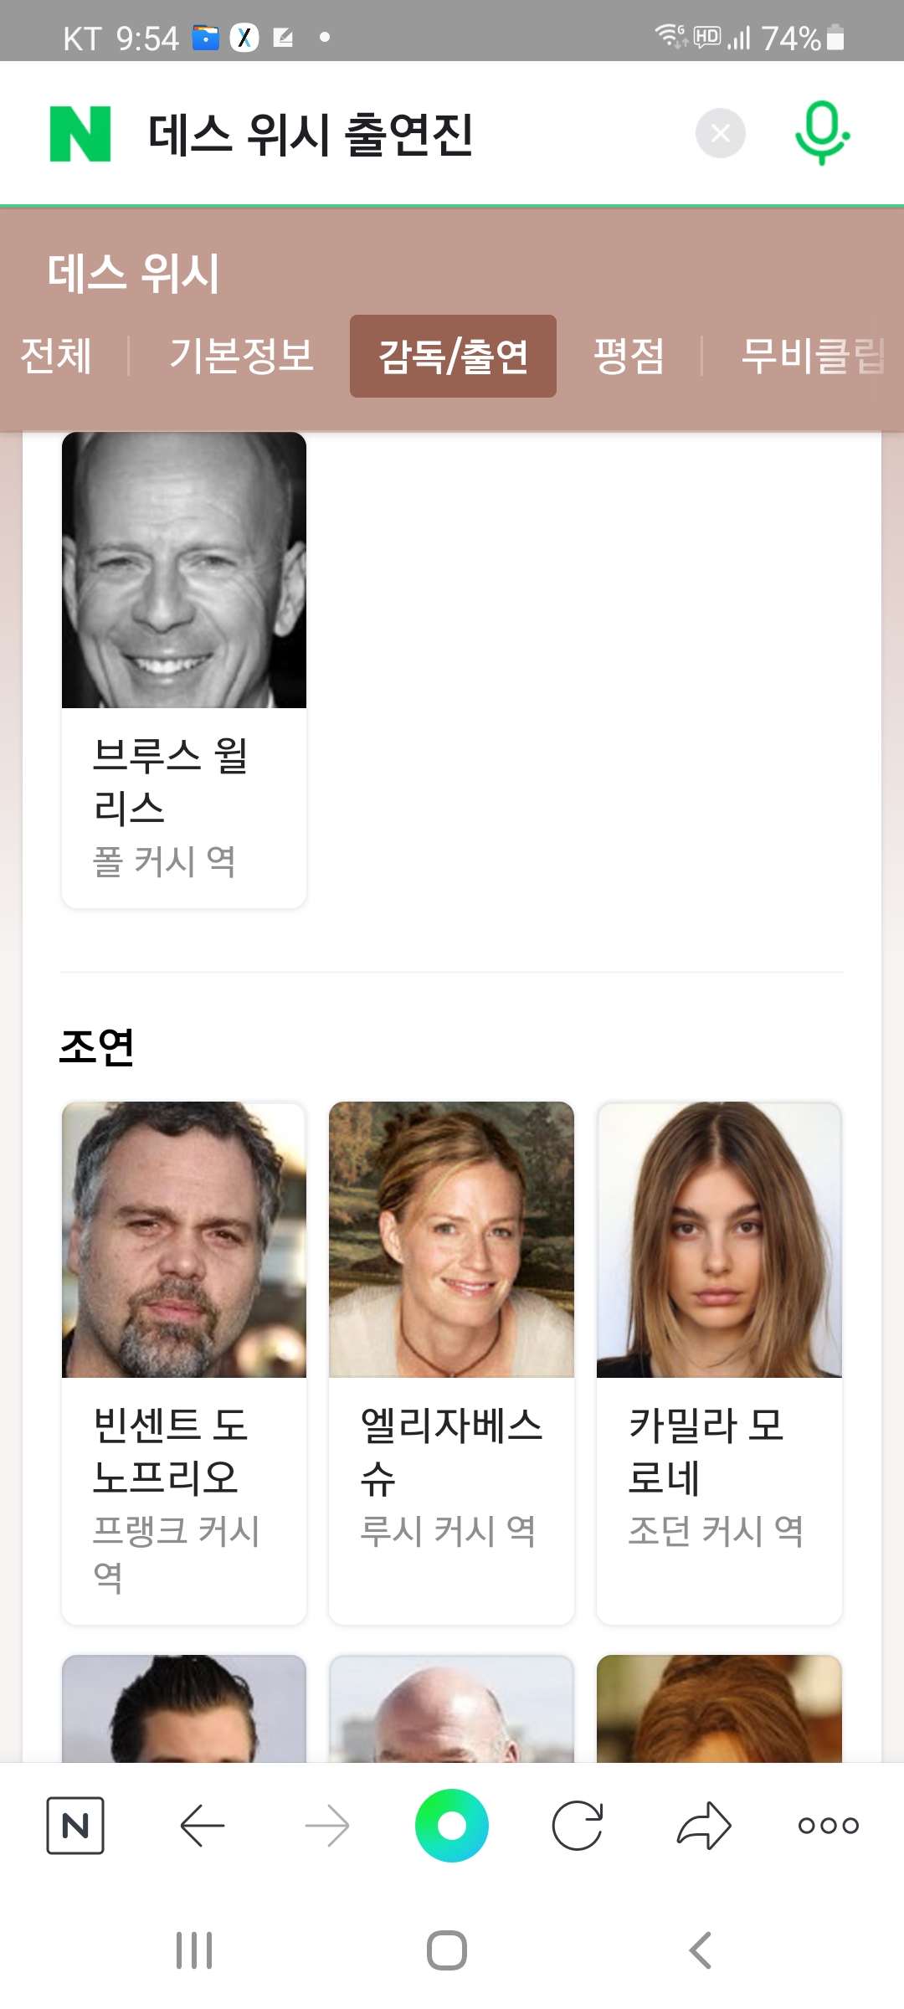Tap the search field text 데스 위시 출연진
Viewport: 904px width, 2009px height.
[x=311, y=134]
